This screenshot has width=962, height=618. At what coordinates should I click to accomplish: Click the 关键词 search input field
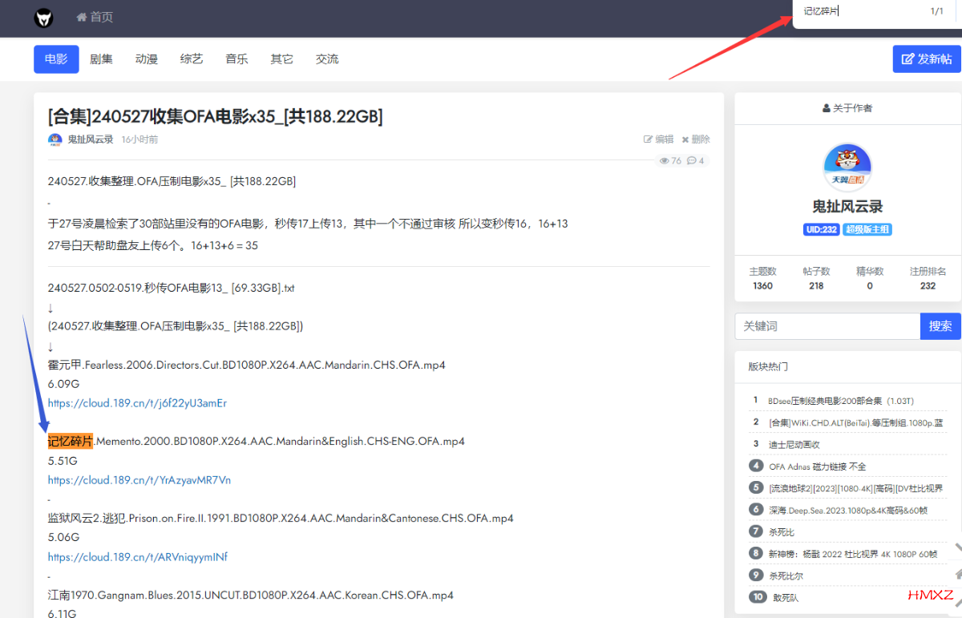click(x=827, y=326)
